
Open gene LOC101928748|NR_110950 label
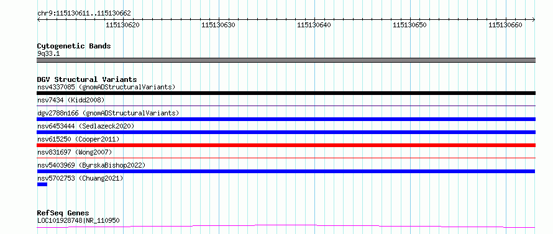[x=78, y=220]
